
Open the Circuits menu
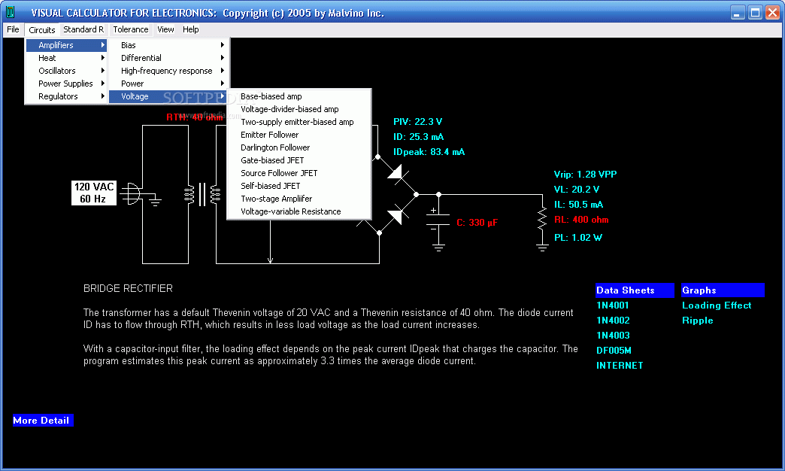pos(42,29)
